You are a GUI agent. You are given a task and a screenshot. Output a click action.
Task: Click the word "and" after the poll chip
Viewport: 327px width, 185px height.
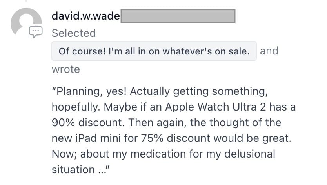point(269,51)
